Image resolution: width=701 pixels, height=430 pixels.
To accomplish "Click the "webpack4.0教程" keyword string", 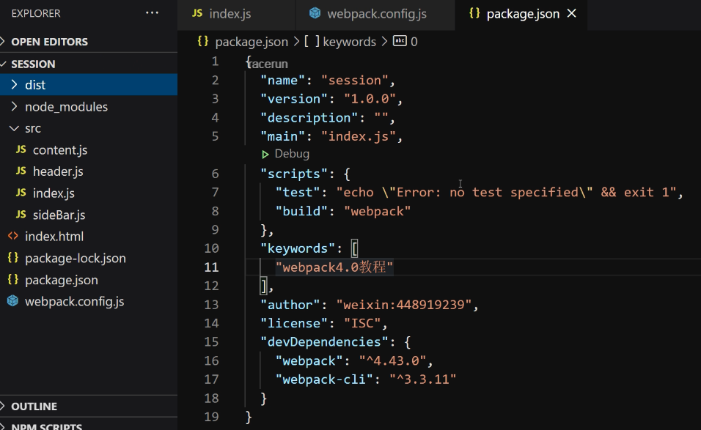I will 334,267.
